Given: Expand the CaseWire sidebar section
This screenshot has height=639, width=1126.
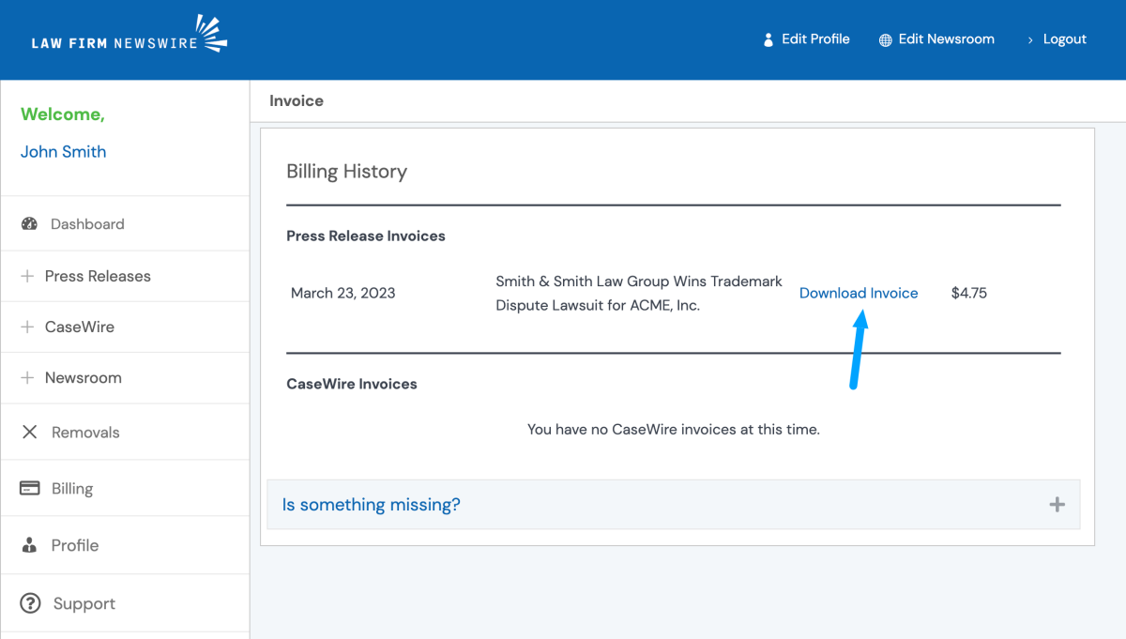Looking at the screenshot, I should tap(80, 327).
